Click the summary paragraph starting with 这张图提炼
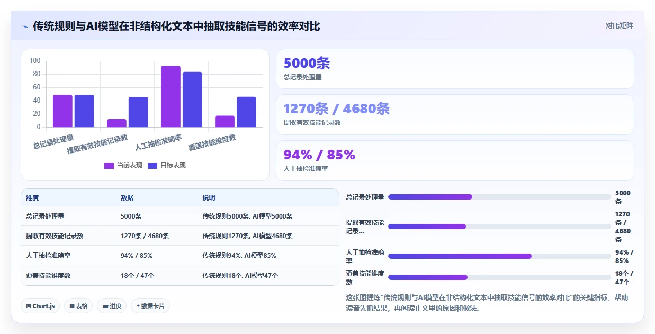 487,303
